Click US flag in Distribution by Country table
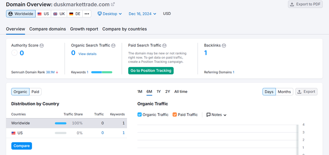Screen dimensions: 329x155 coord(14,133)
